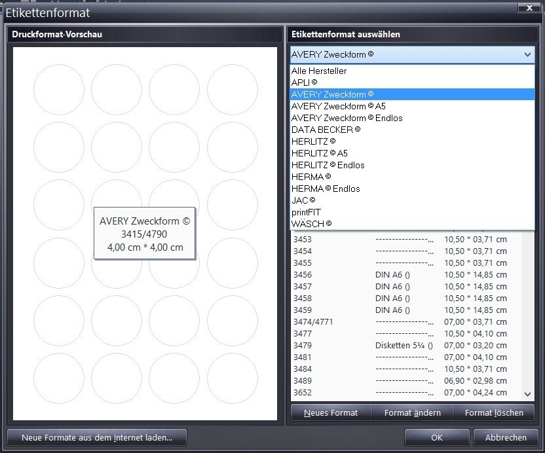Choose HERLITZ A5 option

tap(412, 154)
